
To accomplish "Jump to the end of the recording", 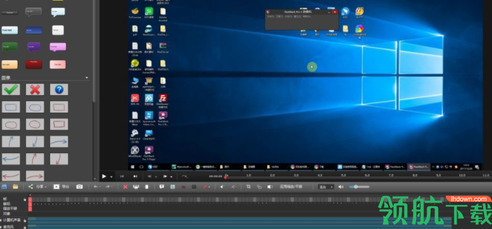I will coord(135,176).
